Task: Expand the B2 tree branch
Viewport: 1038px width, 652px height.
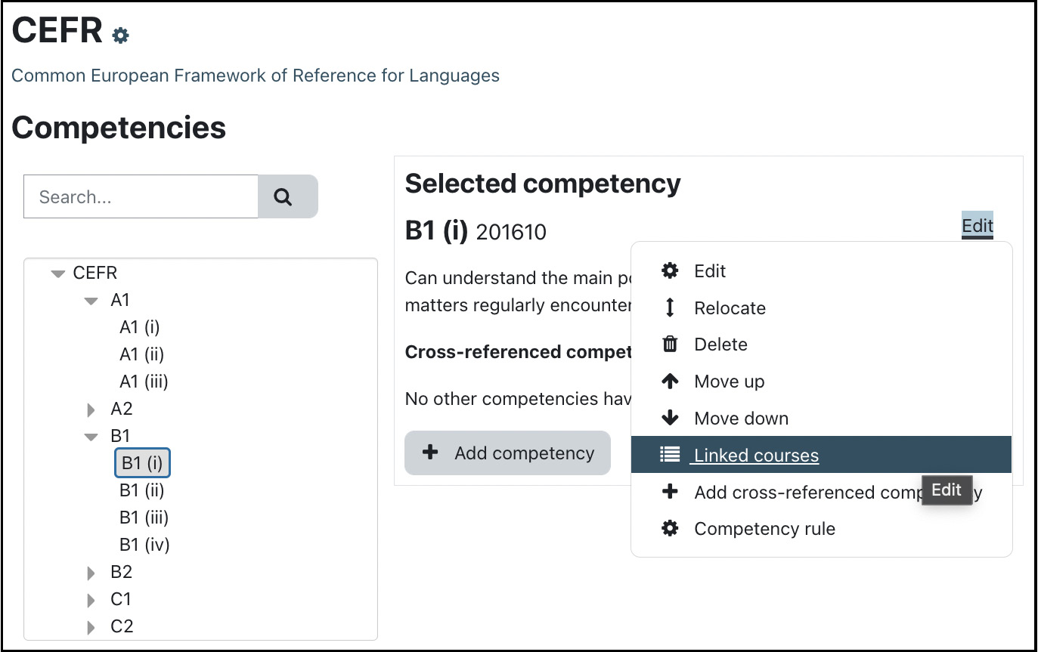Action: point(91,573)
